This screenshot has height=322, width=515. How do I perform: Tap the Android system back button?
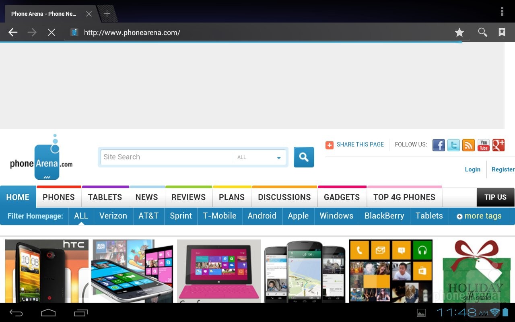click(x=16, y=313)
